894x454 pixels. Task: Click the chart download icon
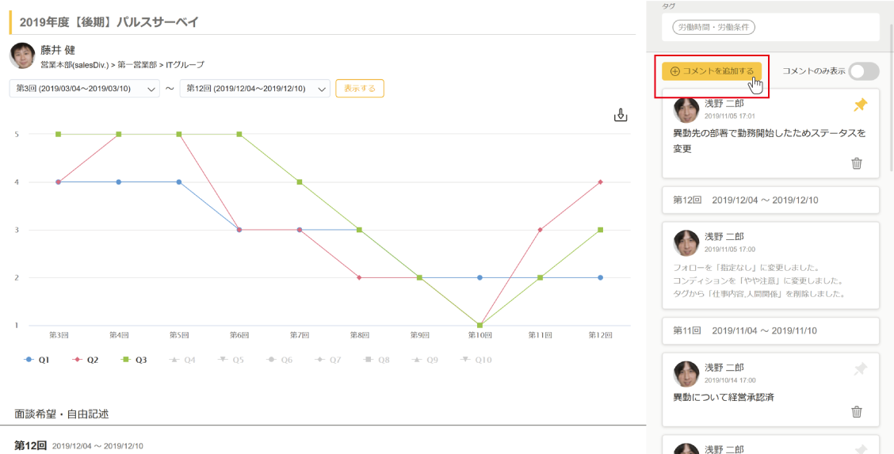tap(621, 116)
